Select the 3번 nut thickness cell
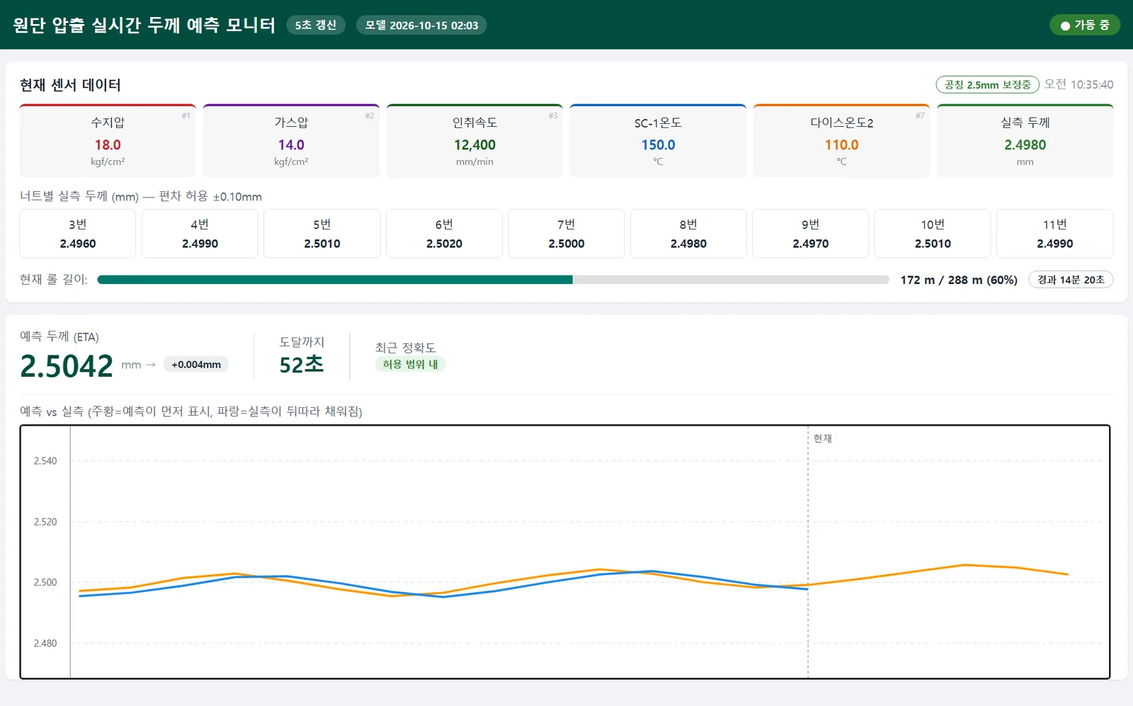This screenshot has width=1133, height=706. (x=78, y=234)
